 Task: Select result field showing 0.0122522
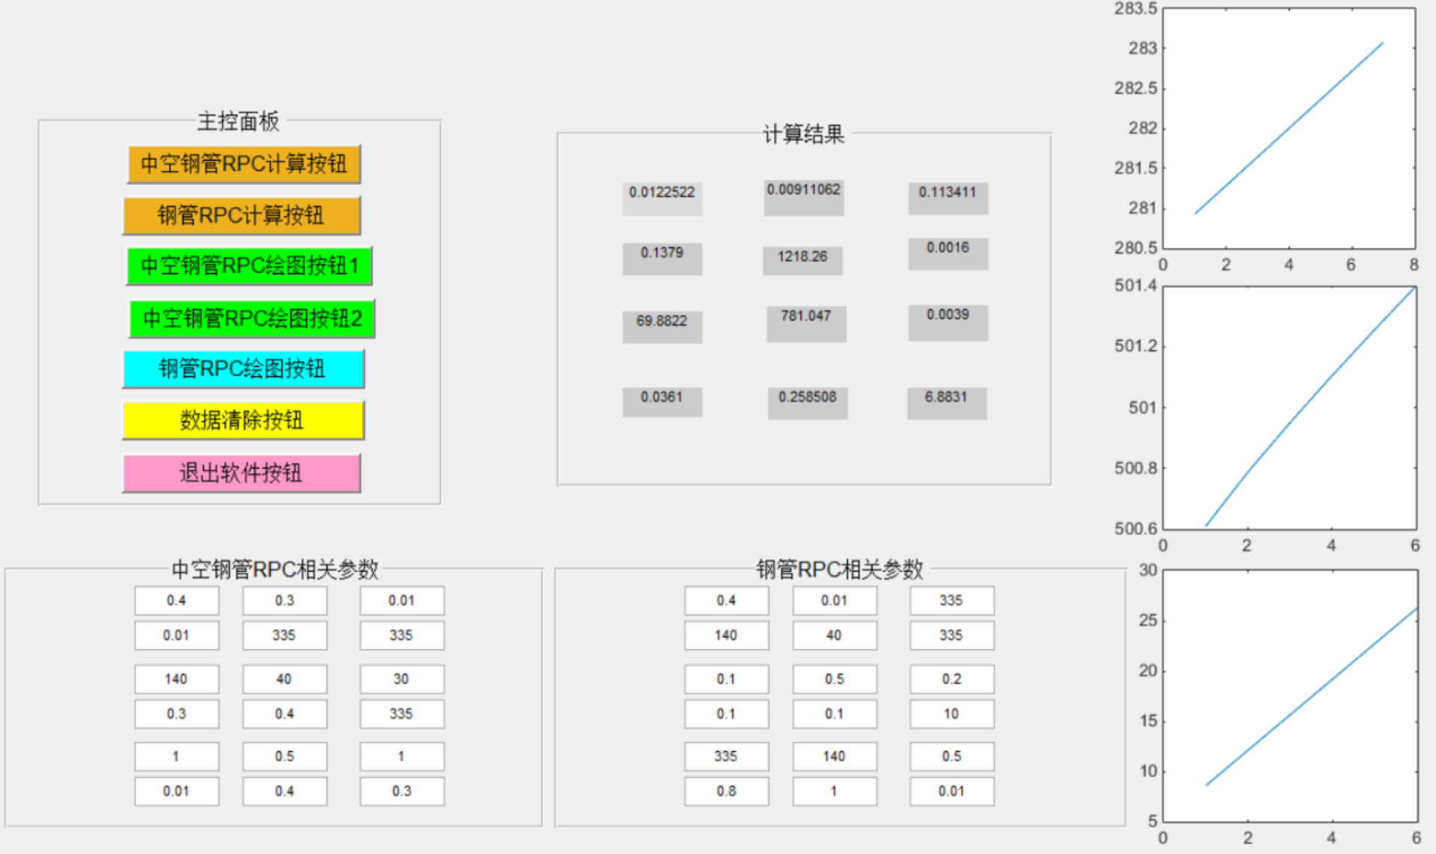tap(662, 198)
